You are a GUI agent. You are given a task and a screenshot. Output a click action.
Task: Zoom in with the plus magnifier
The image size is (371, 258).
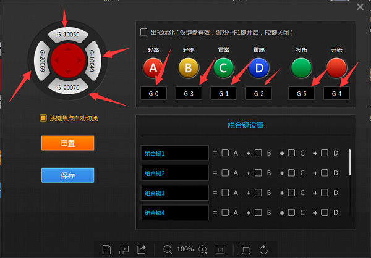[203, 249]
